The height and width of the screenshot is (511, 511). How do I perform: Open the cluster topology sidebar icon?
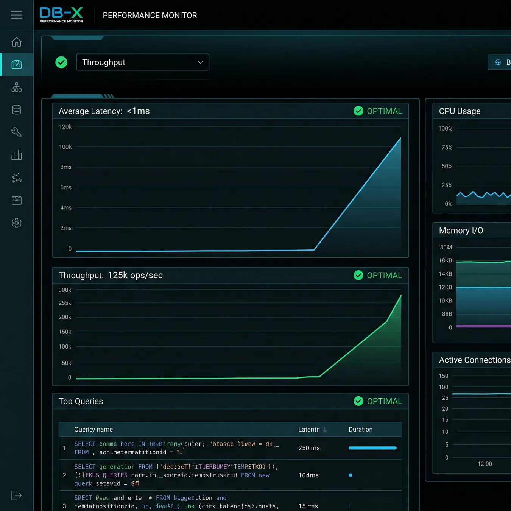coord(17,87)
